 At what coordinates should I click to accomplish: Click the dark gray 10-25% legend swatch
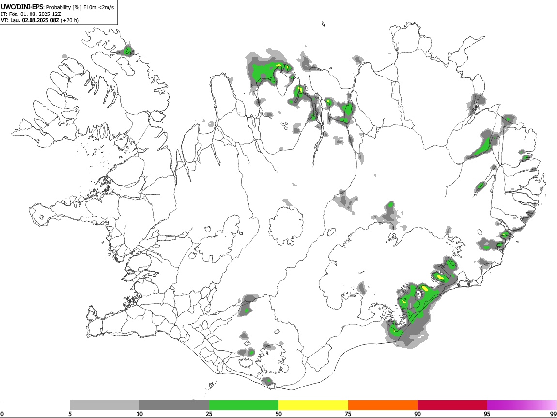[x=174, y=405]
